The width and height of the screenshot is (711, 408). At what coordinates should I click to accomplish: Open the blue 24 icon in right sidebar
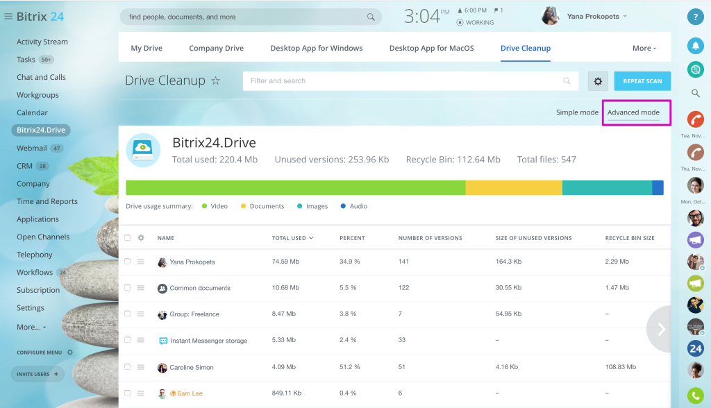click(695, 348)
